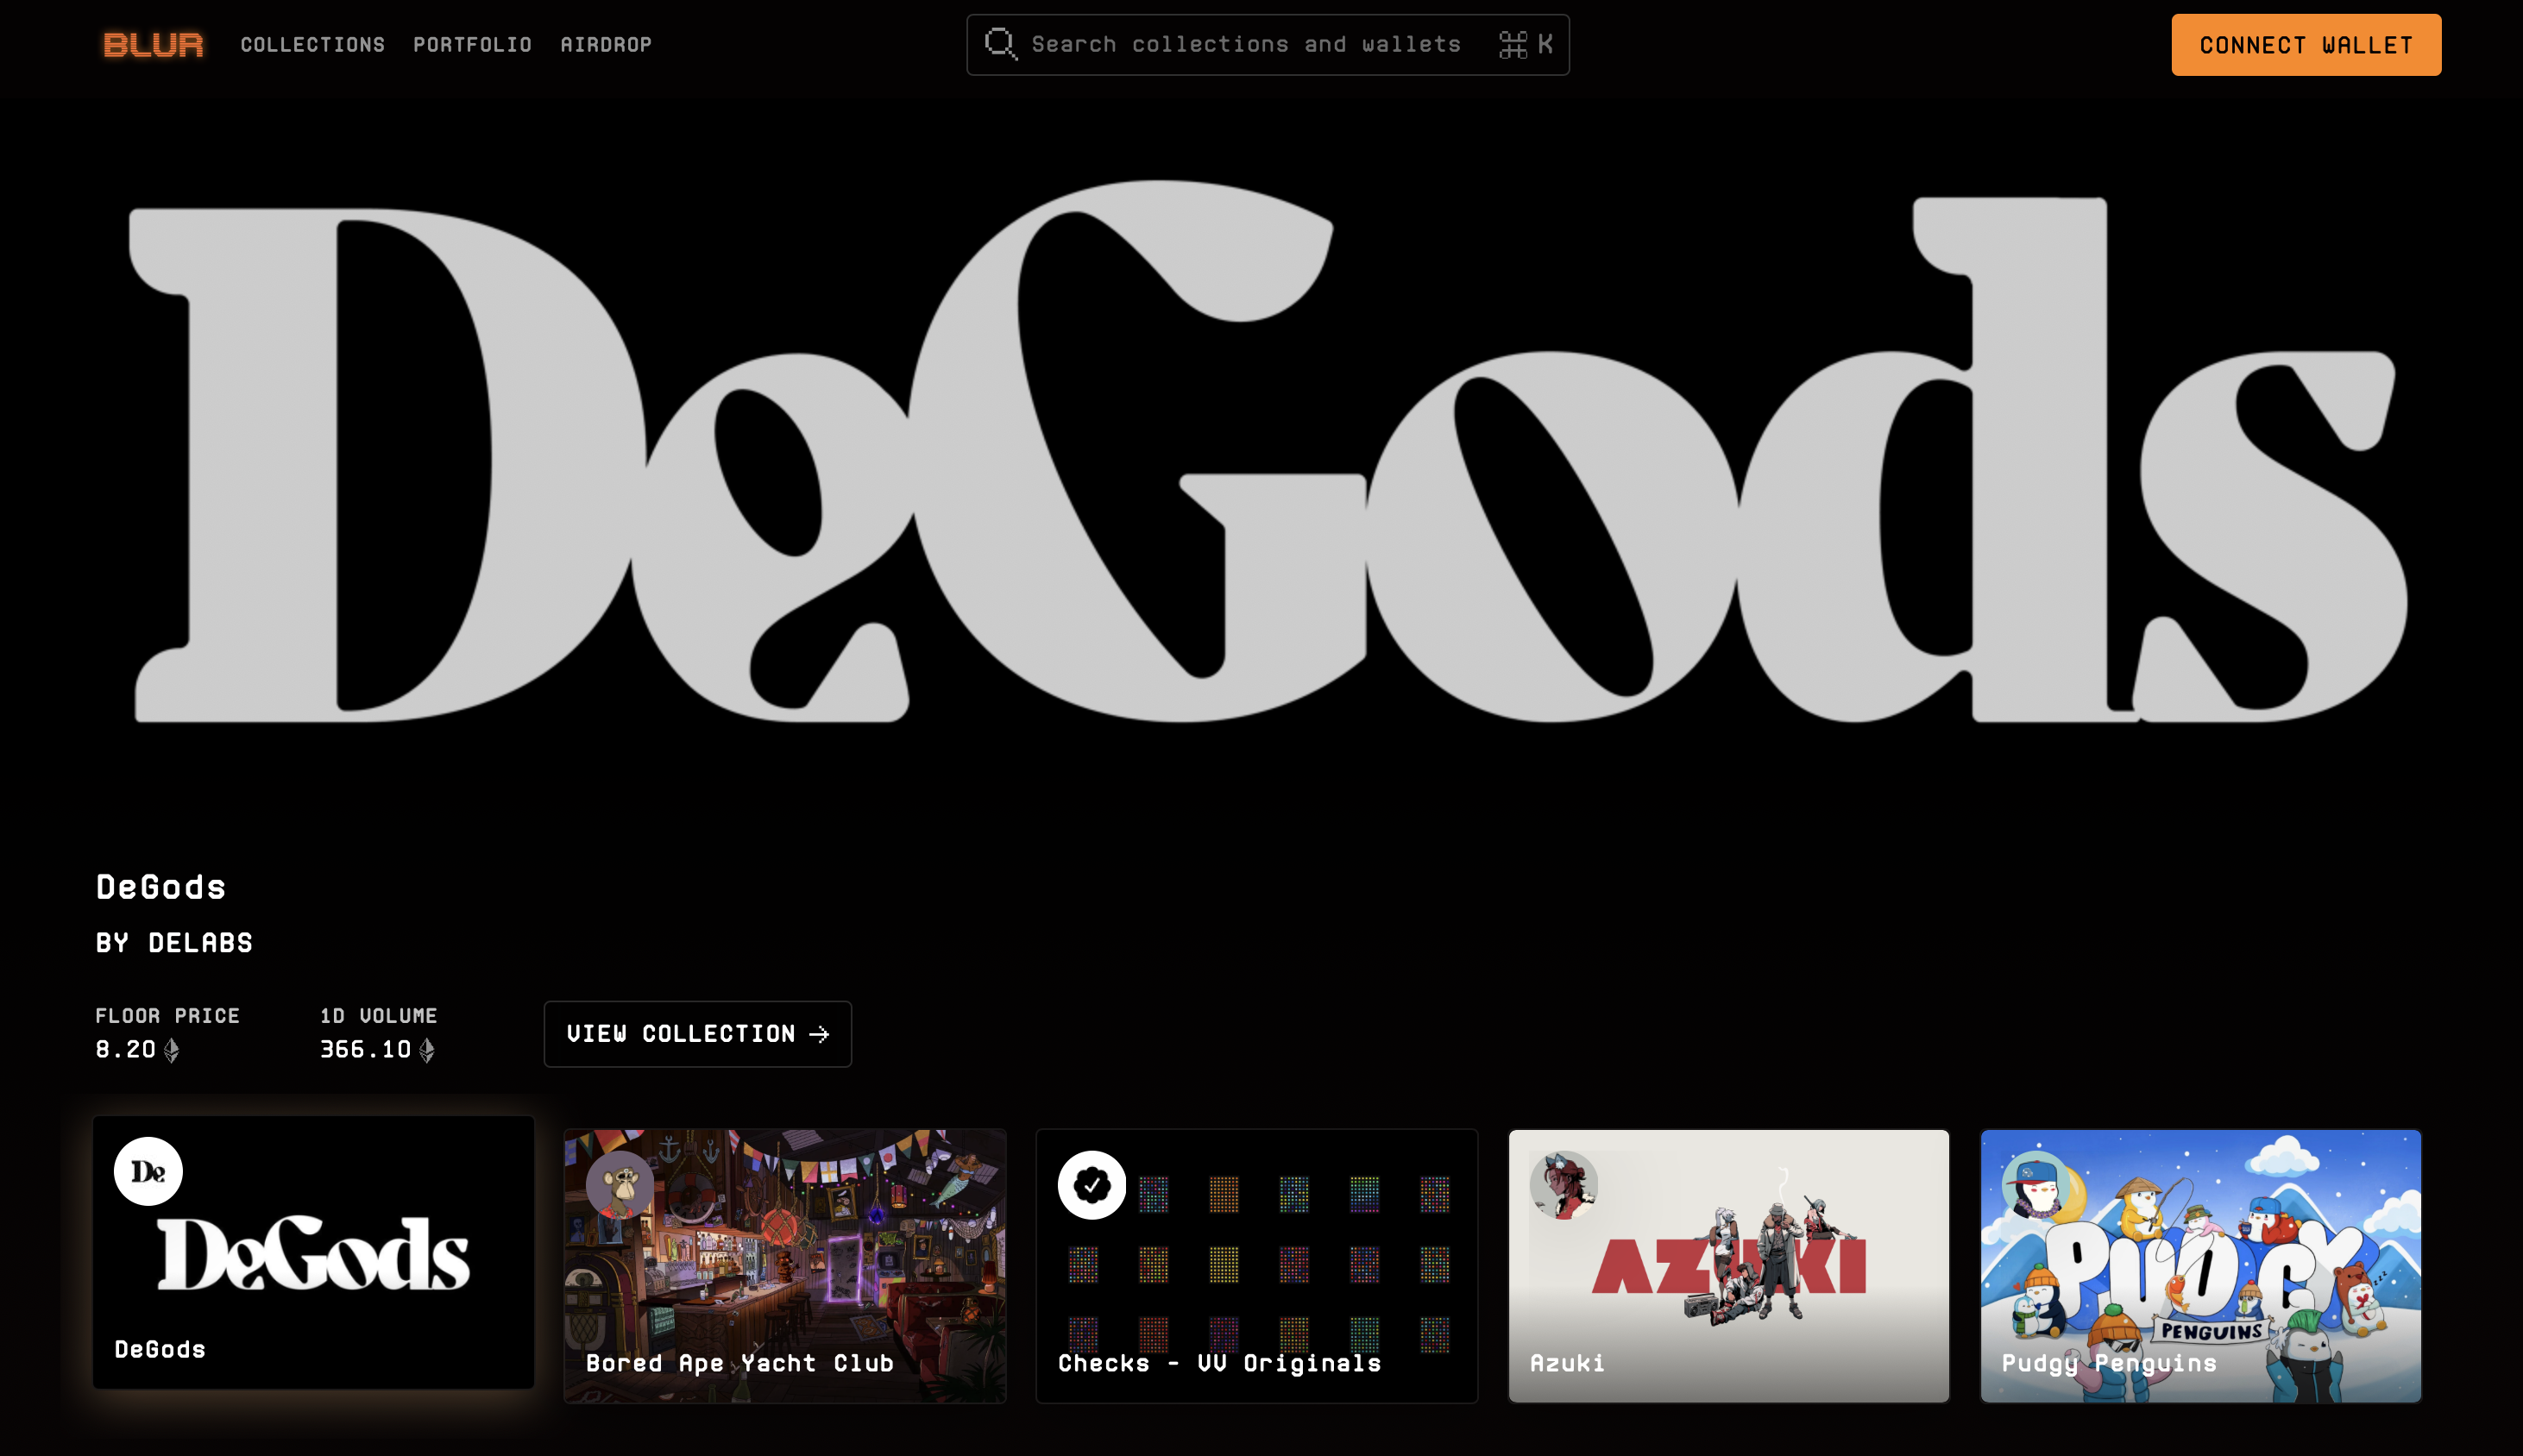Click the View Collection button
This screenshot has height=1456, width=2523.
click(697, 1034)
